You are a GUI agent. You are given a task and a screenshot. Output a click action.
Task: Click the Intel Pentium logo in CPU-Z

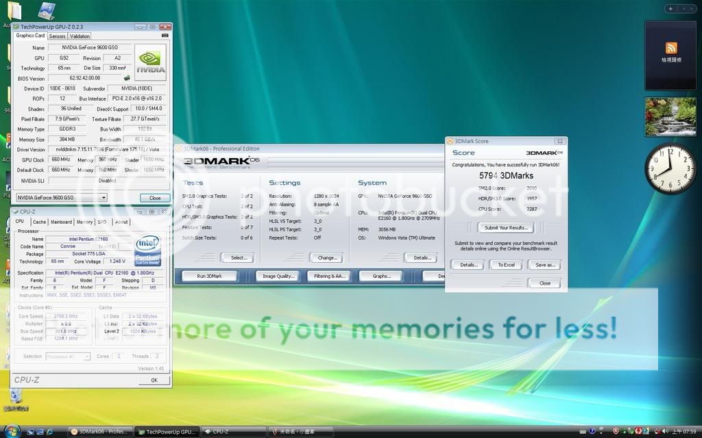pos(147,250)
